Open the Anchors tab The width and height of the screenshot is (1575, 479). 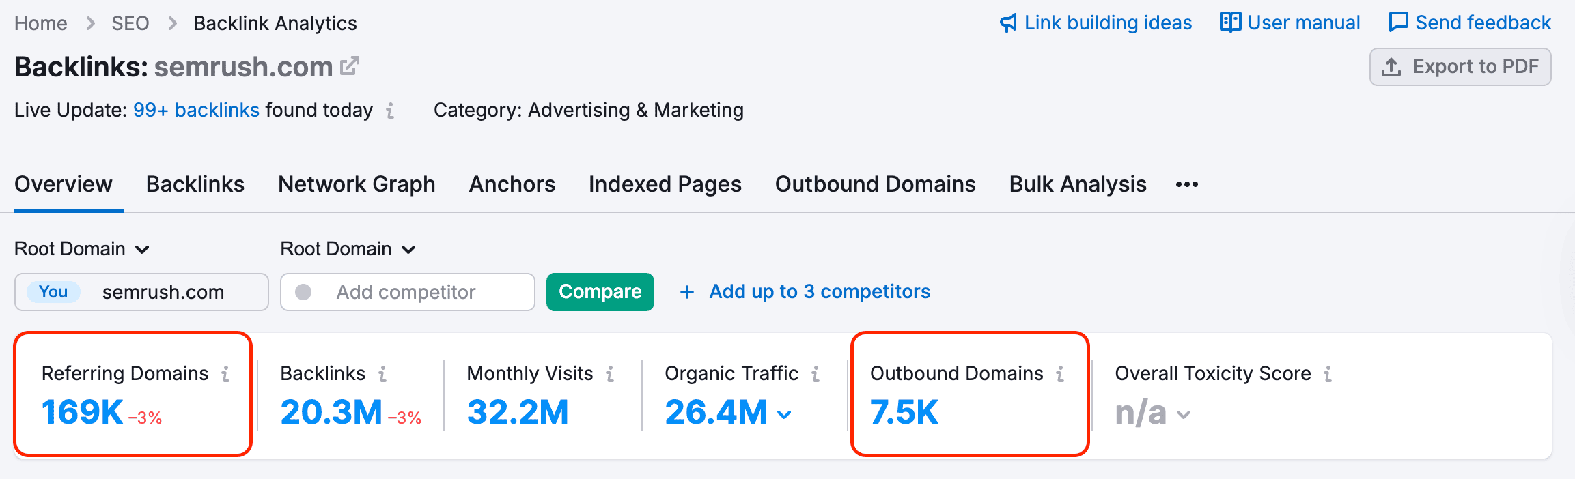(x=512, y=184)
